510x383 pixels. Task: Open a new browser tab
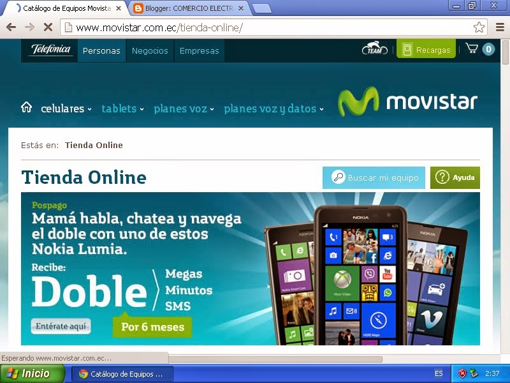coord(262,9)
